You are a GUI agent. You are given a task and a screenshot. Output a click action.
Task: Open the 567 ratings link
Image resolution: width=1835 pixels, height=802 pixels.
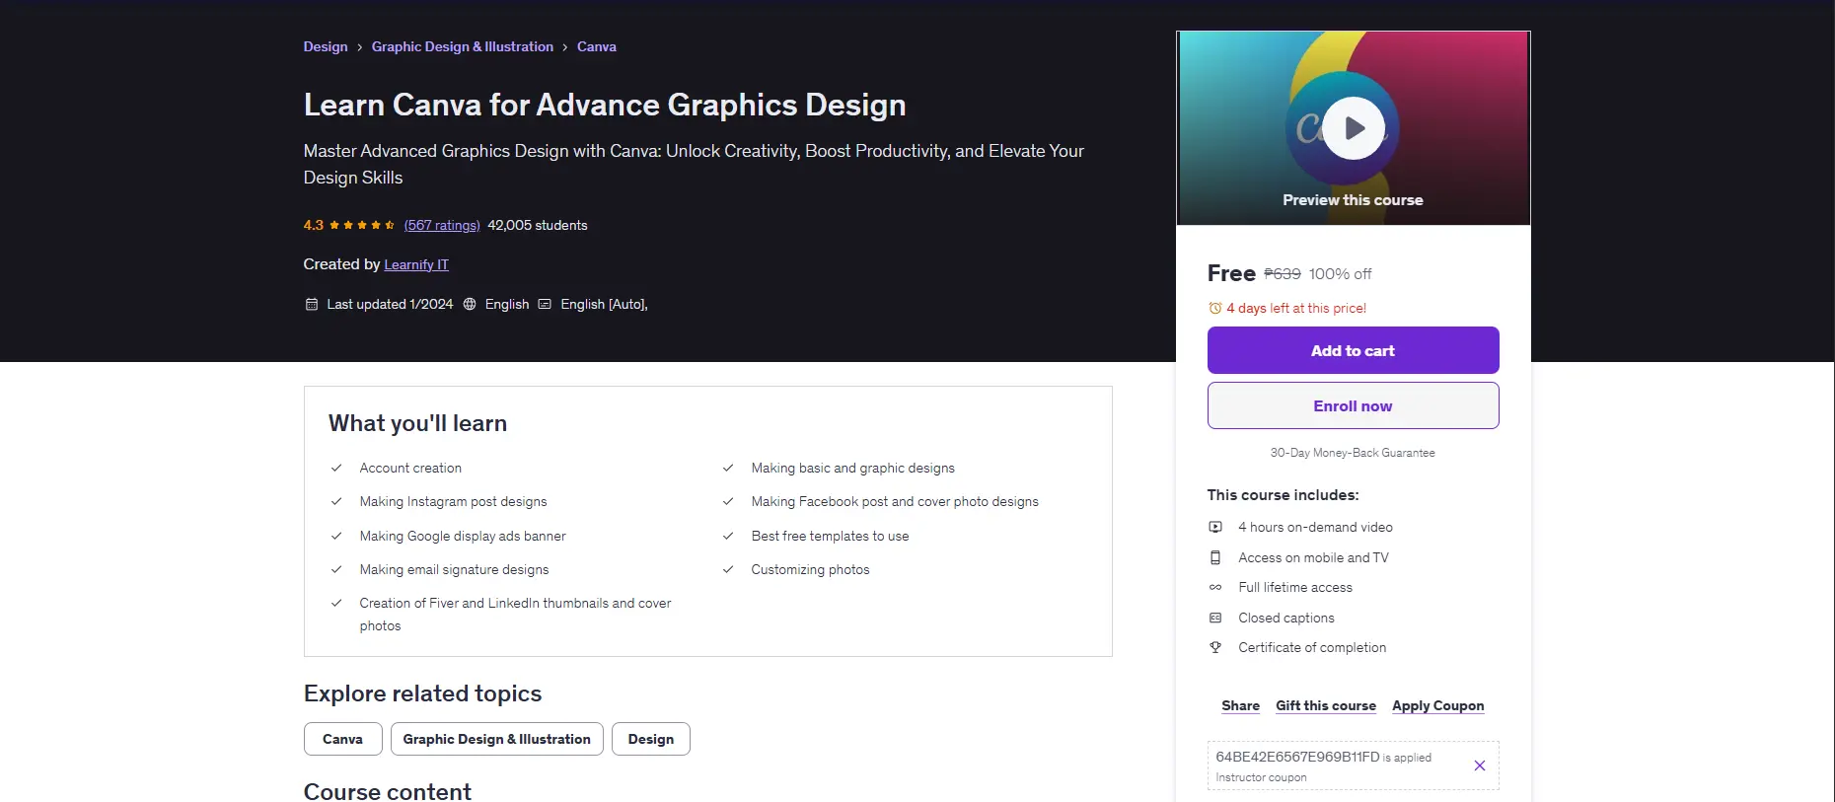point(442,225)
